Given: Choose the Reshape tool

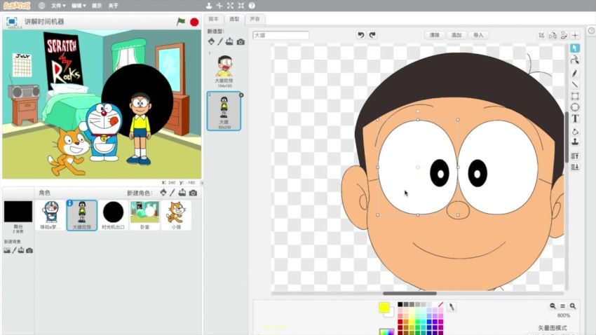Looking at the screenshot, I should click(x=575, y=60).
